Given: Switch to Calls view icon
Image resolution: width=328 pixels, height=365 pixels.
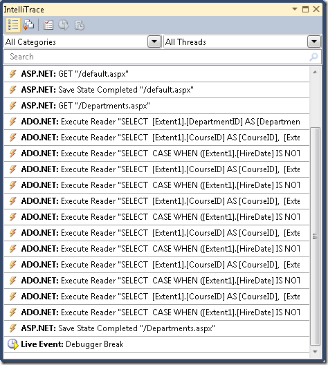Looking at the screenshot, I should pyautogui.click(x=28, y=25).
